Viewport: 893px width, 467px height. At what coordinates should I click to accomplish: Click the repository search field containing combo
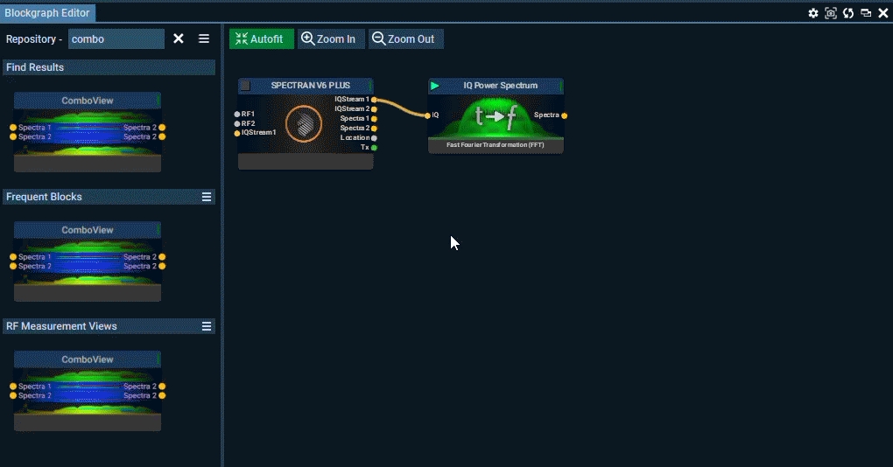(x=116, y=38)
